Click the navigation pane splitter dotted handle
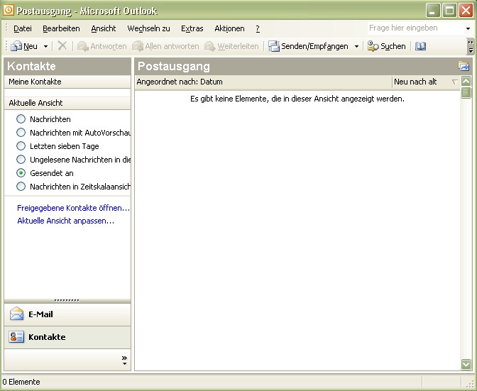The width and height of the screenshot is (477, 391). 67,300
